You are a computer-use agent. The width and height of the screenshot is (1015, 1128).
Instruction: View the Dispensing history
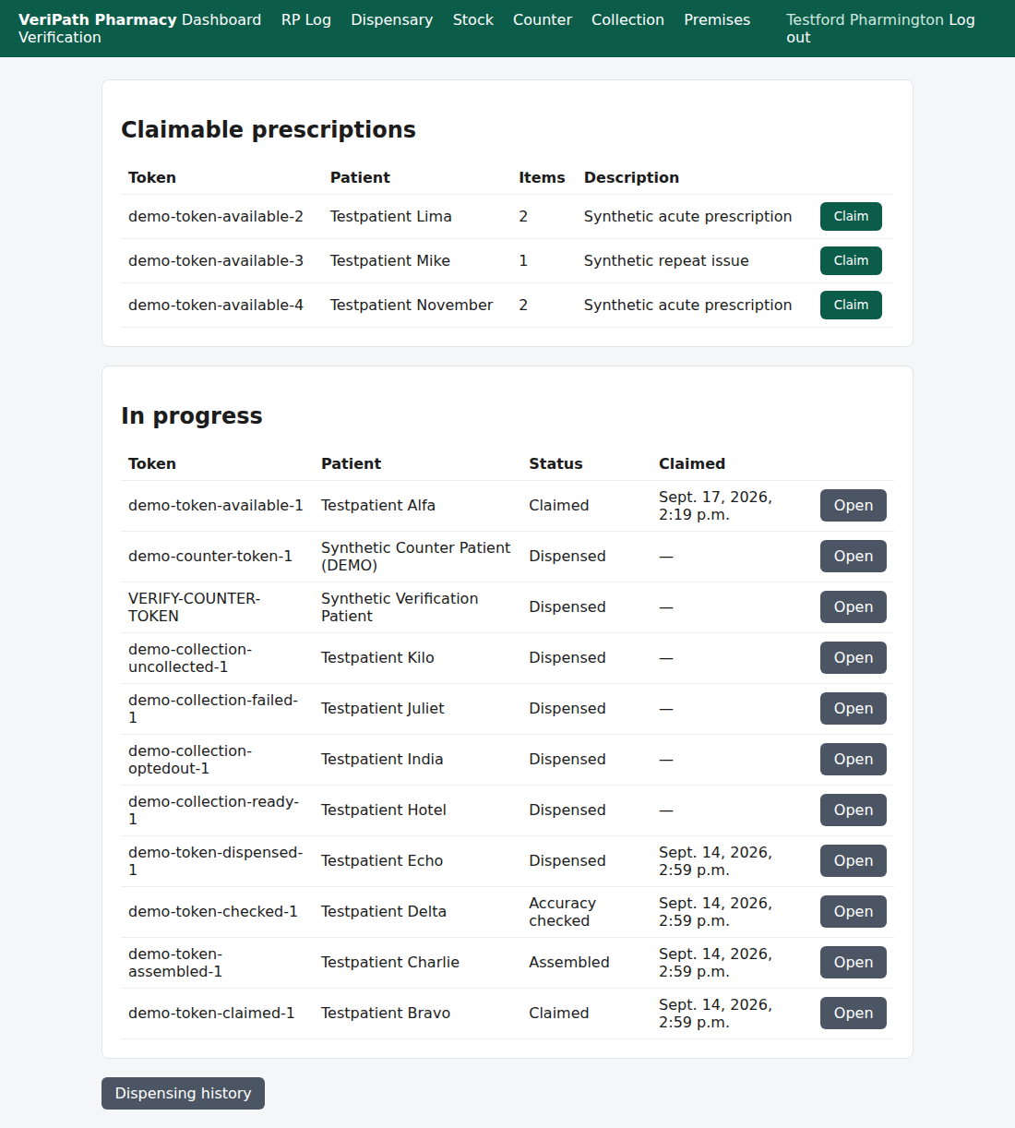click(x=183, y=1093)
